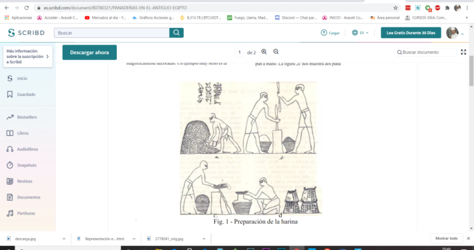Click the search magnifier button
The height and width of the screenshot is (250, 474).
pos(176,33)
